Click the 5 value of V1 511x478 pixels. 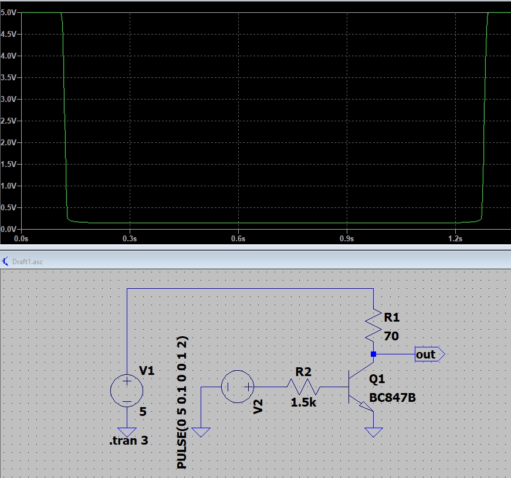click(x=143, y=412)
